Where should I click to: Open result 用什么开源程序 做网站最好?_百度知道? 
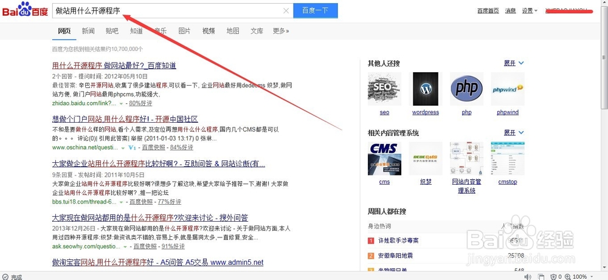coord(114,65)
